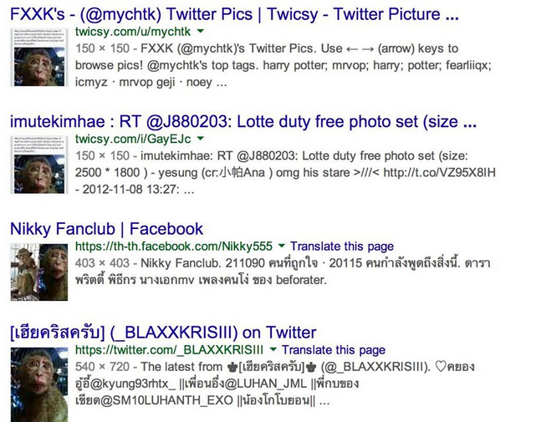Screen dimensions: 536x422
Task: Select the Nikky Fanclub snippet description text
Action: (283, 272)
